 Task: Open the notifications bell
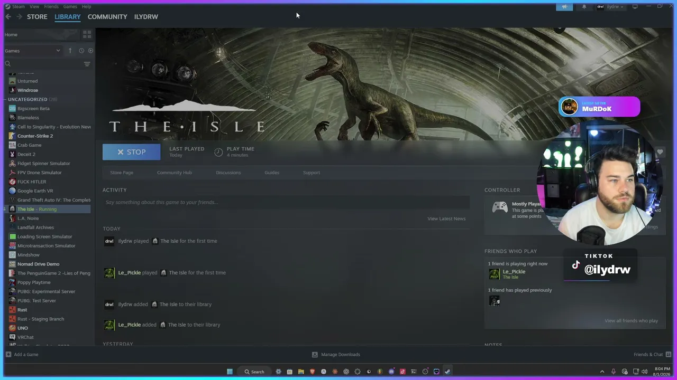coord(584,7)
